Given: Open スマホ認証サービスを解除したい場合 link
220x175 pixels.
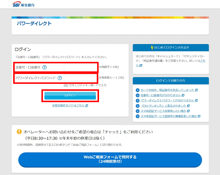Looking at the screenshot, I should coord(163,111).
